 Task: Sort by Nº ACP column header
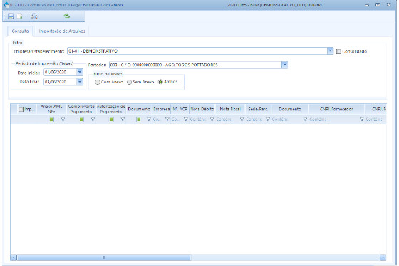[x=180, y=109]
